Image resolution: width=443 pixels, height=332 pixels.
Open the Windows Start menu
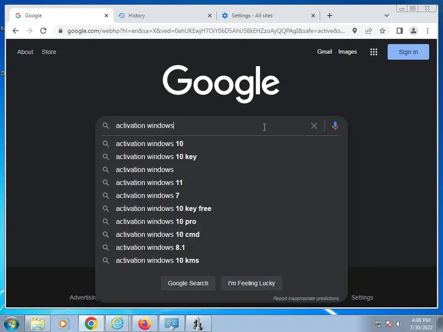pos(12,323)
